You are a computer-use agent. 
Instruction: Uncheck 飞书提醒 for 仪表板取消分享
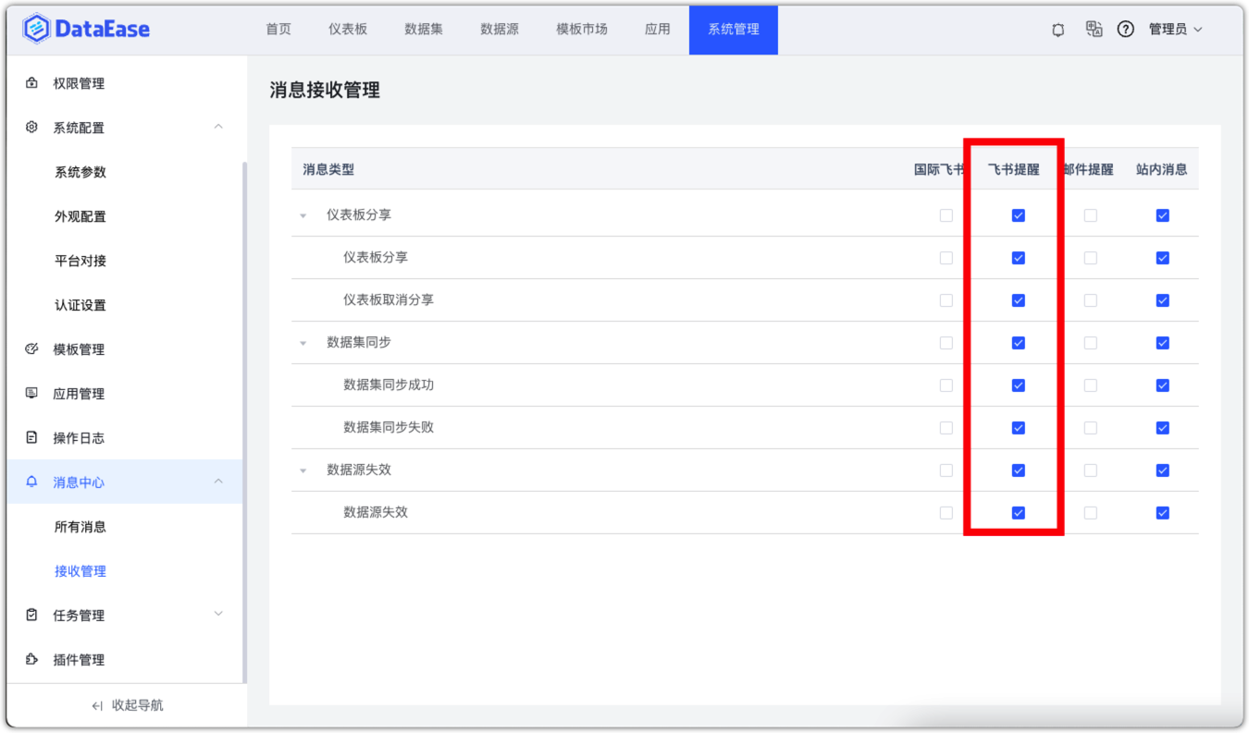coord(1018,300)
